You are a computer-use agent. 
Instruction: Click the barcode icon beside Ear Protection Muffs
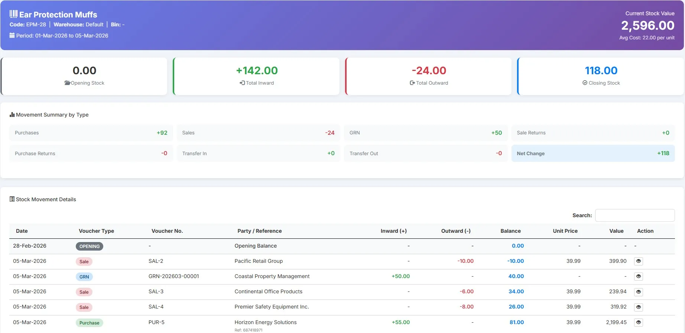(x=13, y=14)
